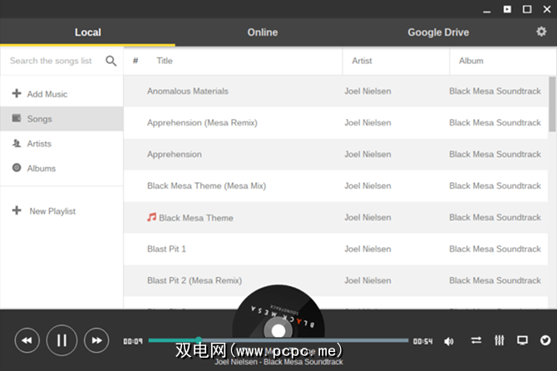The height and width of the screenshot is (371, 557).
Task: Click into the search songs field
Action: [51, 61]
